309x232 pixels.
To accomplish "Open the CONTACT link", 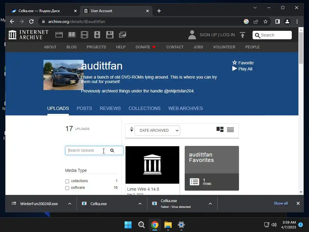I will (175, 47).
